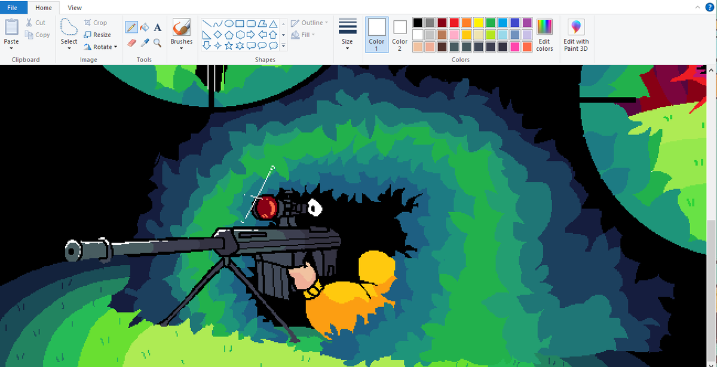The width and height of the screenshot is (717, 367).
Task: Choose the Oval shape
Action: pyautogui.click(x=229, y=24)
